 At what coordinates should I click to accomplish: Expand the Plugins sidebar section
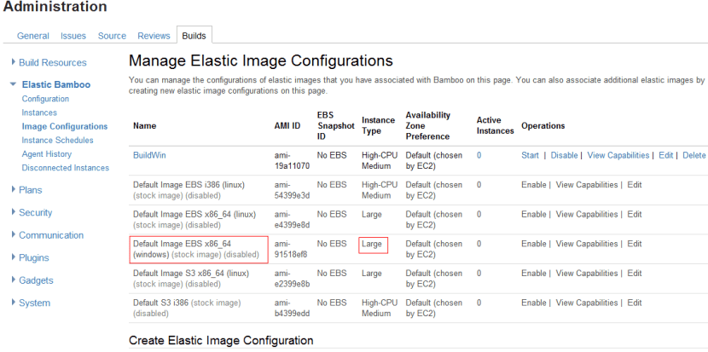(33, 257)
